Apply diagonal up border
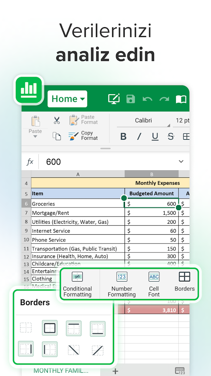Screen dimensions: 211x376 98,350
